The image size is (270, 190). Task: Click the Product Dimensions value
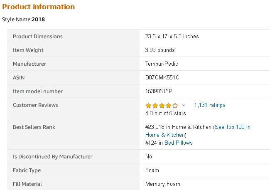click(x=172, y=37)
